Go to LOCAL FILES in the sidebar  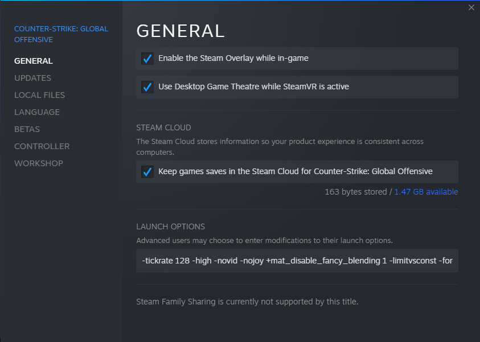tap(39, 95)
